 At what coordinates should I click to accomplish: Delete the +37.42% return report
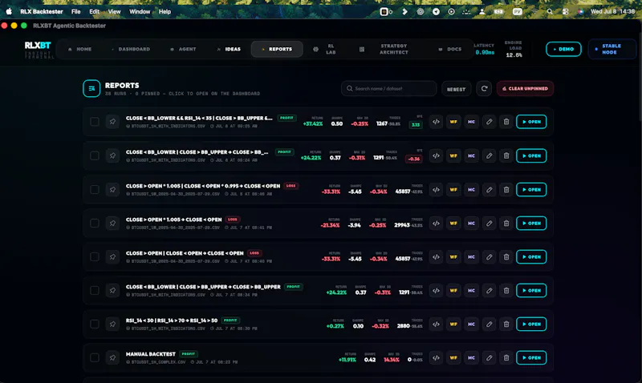coord(506,122)
